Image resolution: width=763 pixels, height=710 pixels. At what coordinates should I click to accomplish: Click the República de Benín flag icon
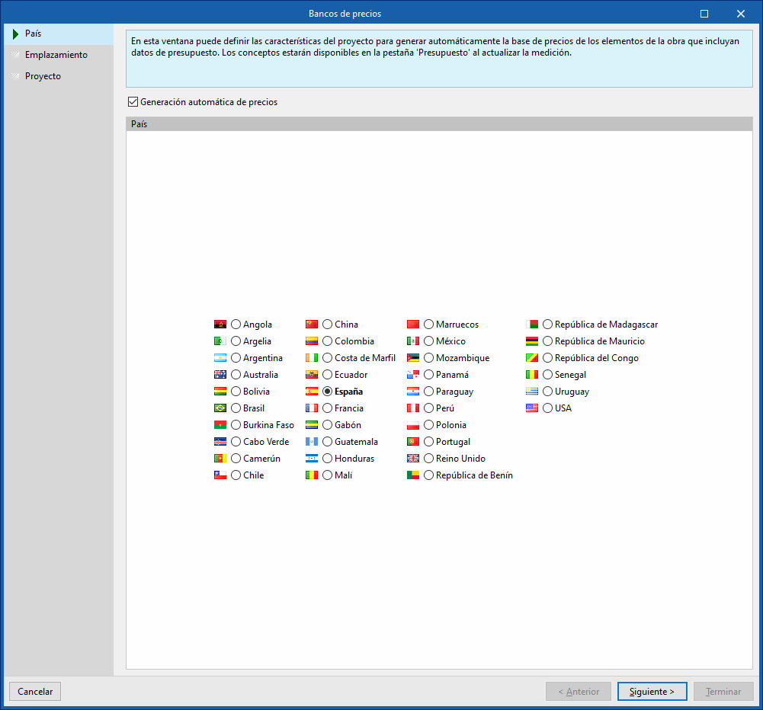coord(412,475)
